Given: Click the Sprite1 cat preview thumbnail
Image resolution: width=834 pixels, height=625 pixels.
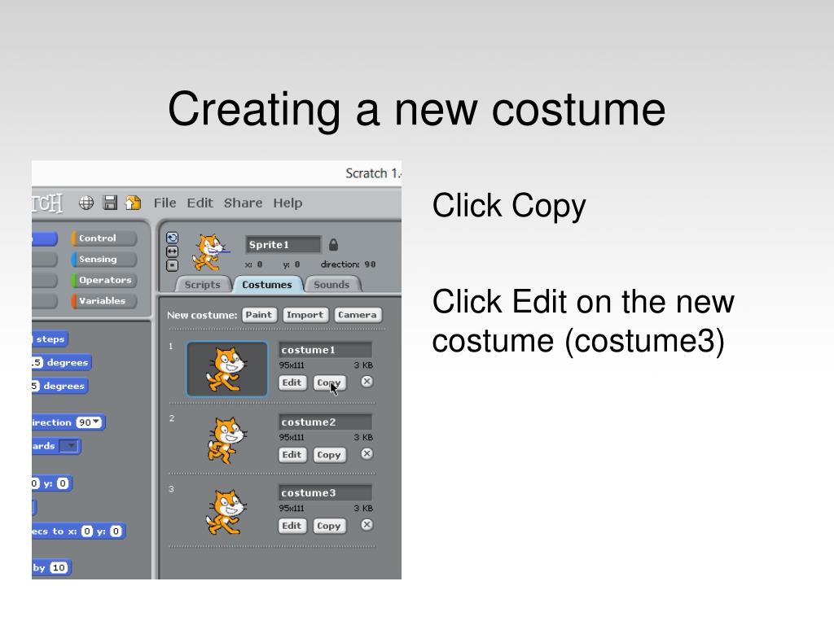Looking at the screenshot, I should (x=211, y=252).
